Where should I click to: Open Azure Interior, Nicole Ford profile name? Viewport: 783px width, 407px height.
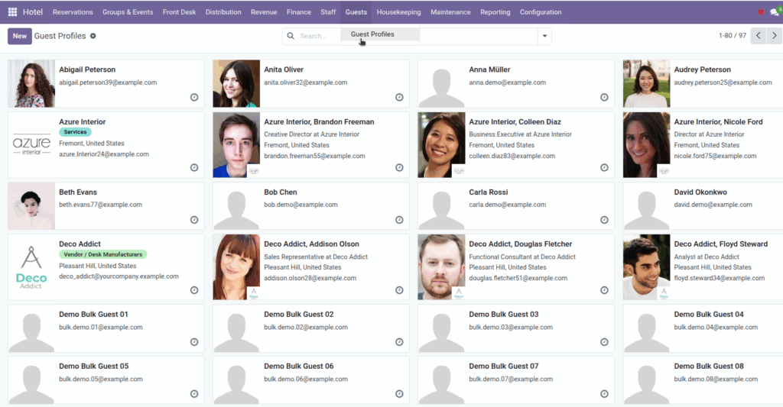[718, 121]
